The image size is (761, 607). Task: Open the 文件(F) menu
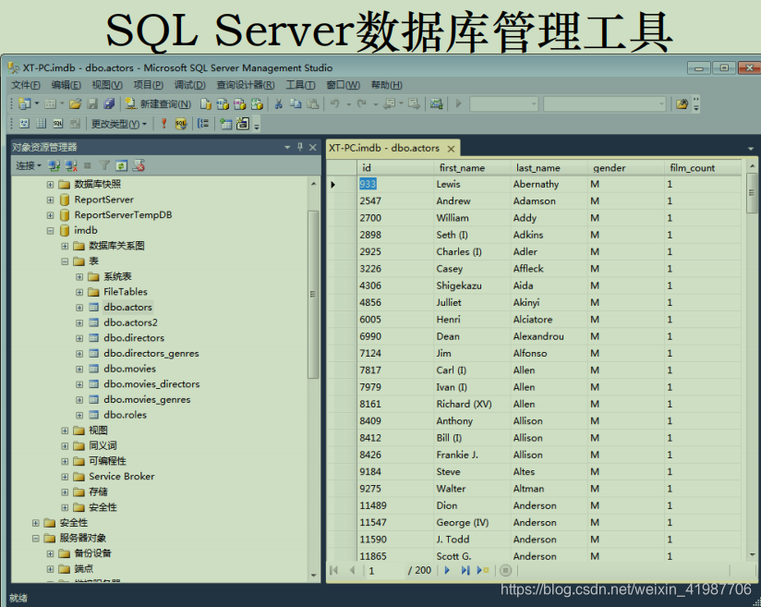26,86
